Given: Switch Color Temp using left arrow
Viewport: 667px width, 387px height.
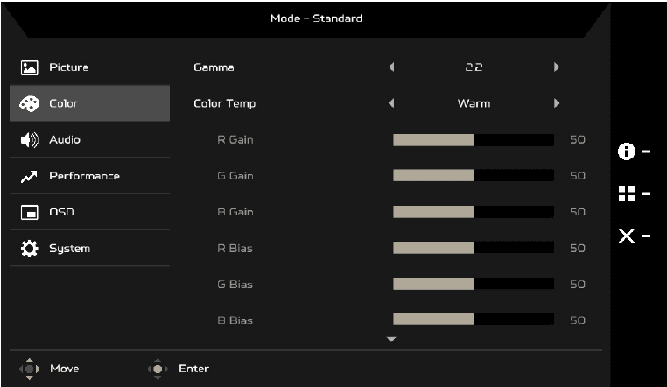Looking at the screenshot, I should coord(391,103).
